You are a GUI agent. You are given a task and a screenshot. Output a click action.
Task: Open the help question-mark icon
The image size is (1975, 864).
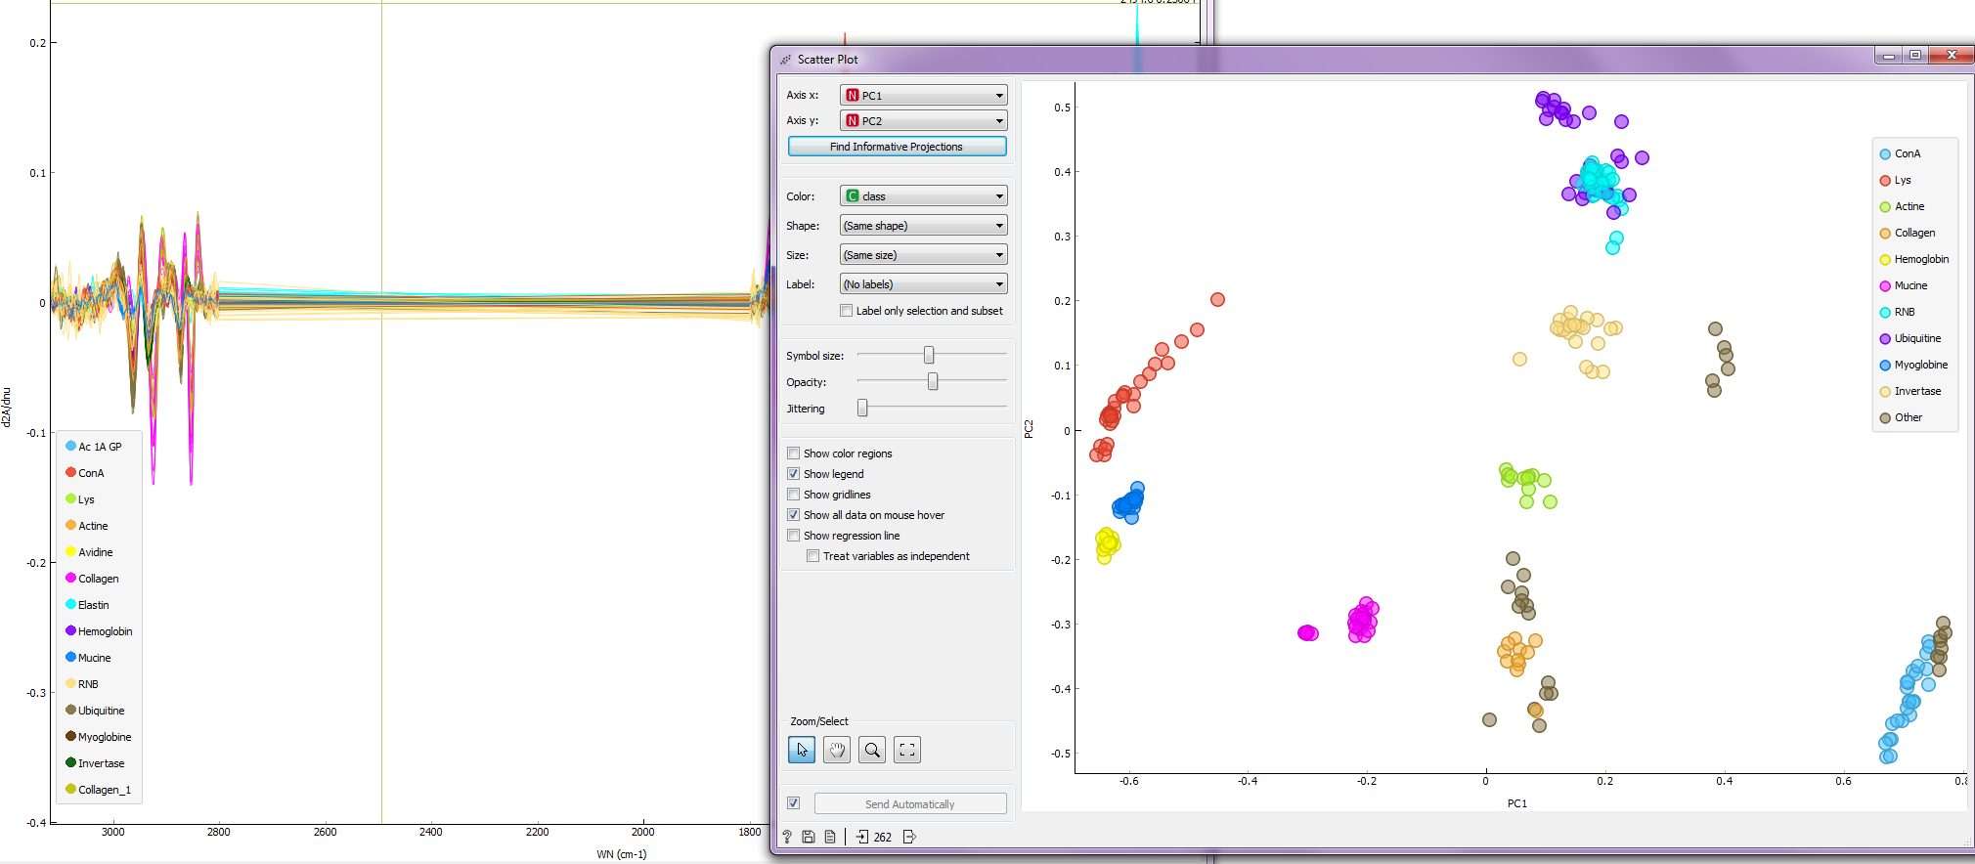(787, 837)
